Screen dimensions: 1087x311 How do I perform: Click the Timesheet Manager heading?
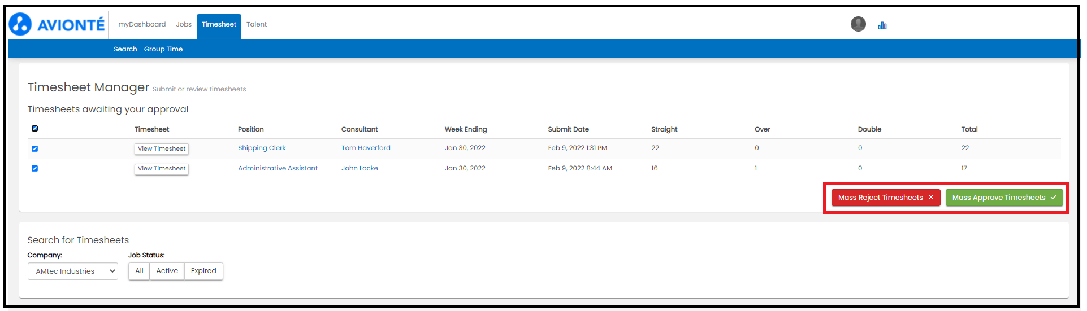[88, 87]
